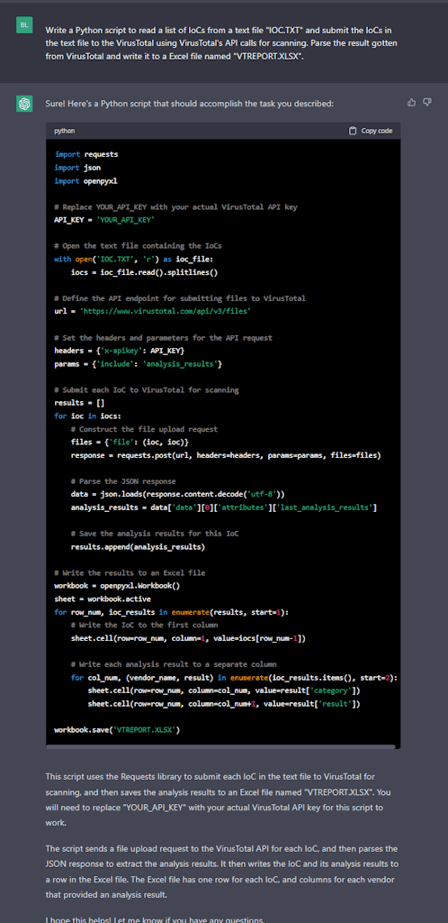Click the results.append(analysis_results) line
Image resolution: width=448 pixels, height=923 pixels.
[138, 547]
